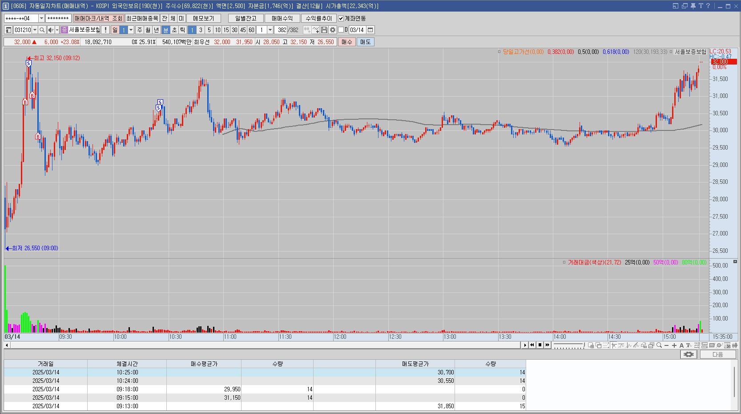Click the rectangle drawing tool in bottom toolbar
741x414 pixels.
712,345
